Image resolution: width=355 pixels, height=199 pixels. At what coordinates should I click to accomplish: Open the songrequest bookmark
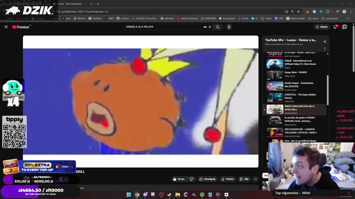coord(227,19)
